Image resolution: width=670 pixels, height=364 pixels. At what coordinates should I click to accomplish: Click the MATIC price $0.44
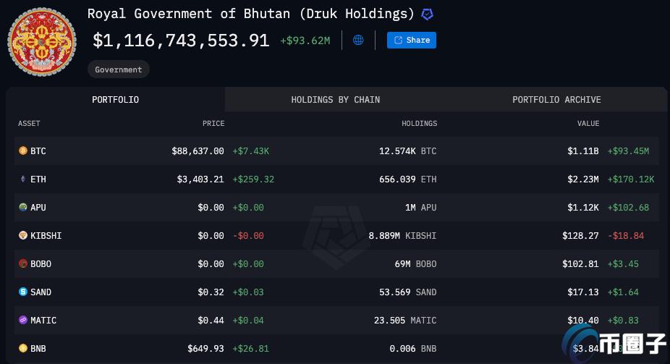pos(211,320)
